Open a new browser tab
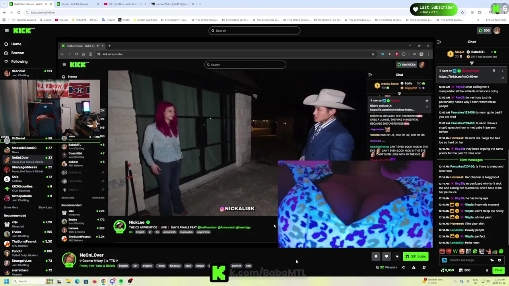Viewport: 509px width, 286px height. (x=200, y=4)
